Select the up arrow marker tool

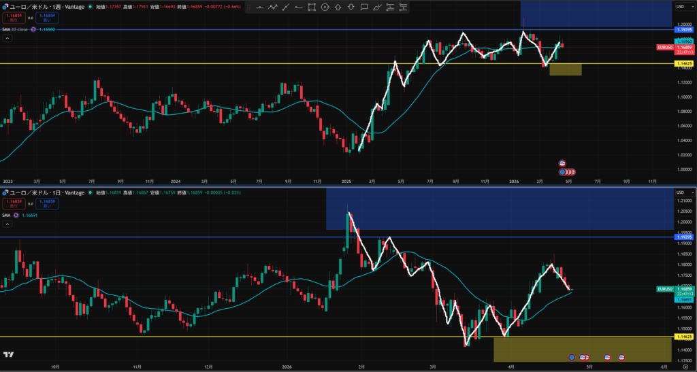point(338,7)
